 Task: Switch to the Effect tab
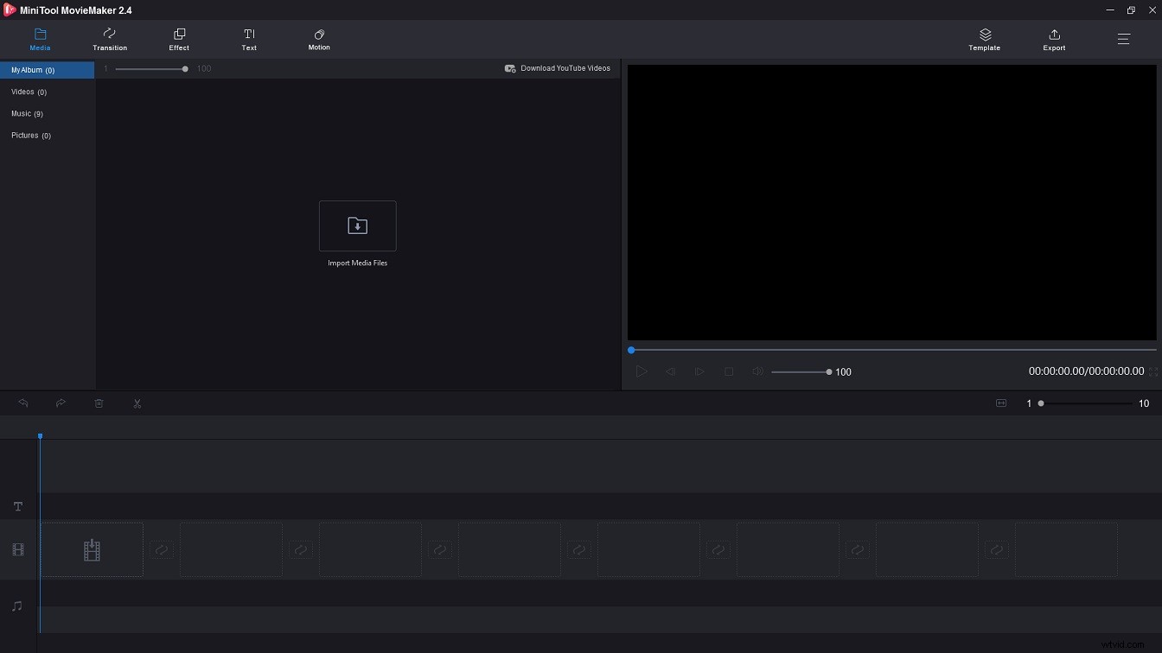(179, 40)
